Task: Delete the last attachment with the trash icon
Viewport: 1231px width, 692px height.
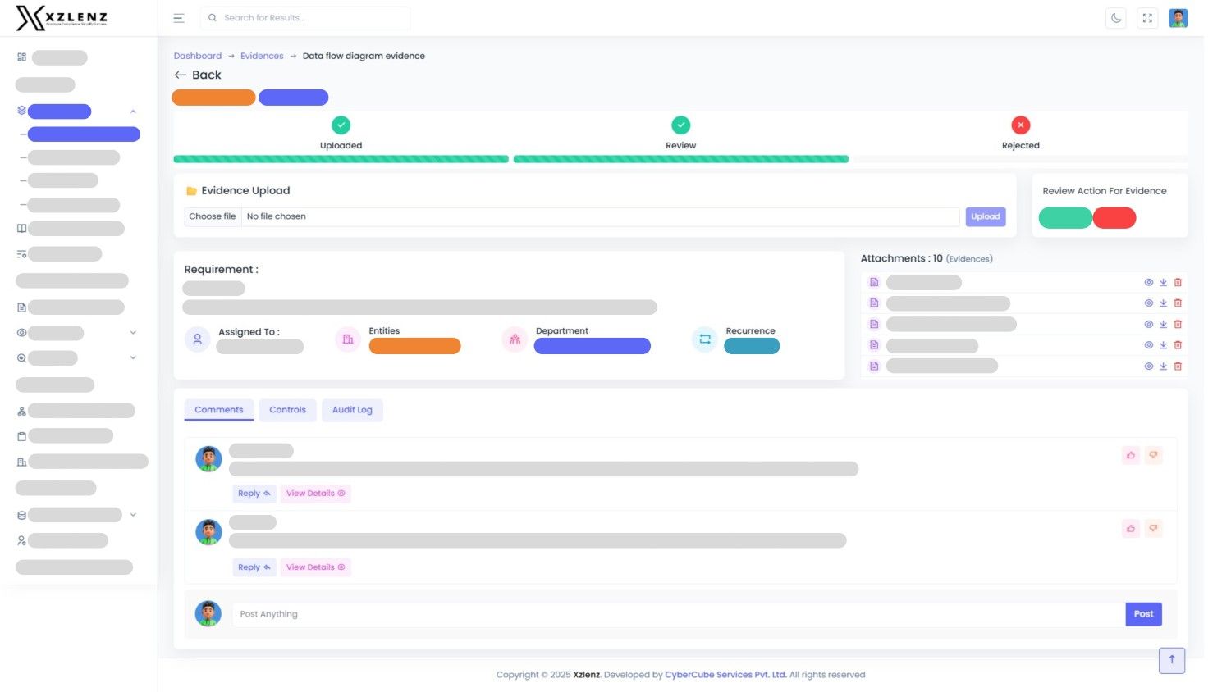Action: [1178, 366]
